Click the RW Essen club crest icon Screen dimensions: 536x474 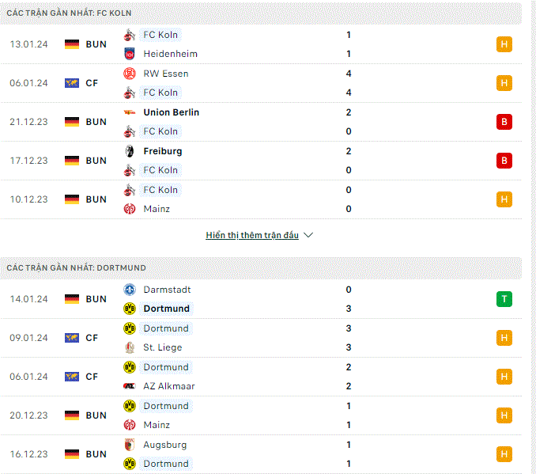pyautogui.click(x=130, y=74)
